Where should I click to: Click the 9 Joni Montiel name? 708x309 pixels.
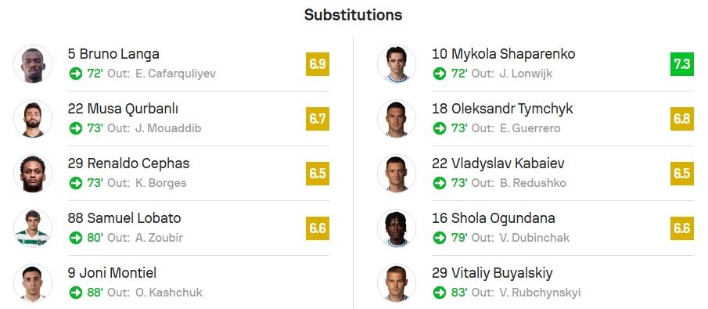(x=112, y=273)
